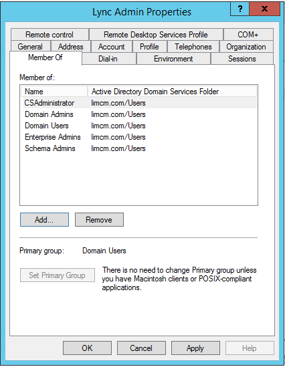Select the CSAdministrator group row
The width and height of the screenshot is (285, 367).
pos(140,103)
